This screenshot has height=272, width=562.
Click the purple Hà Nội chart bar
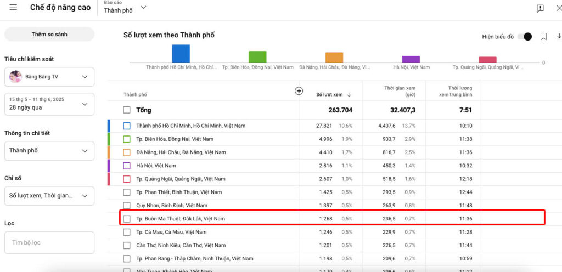(411, 59)
